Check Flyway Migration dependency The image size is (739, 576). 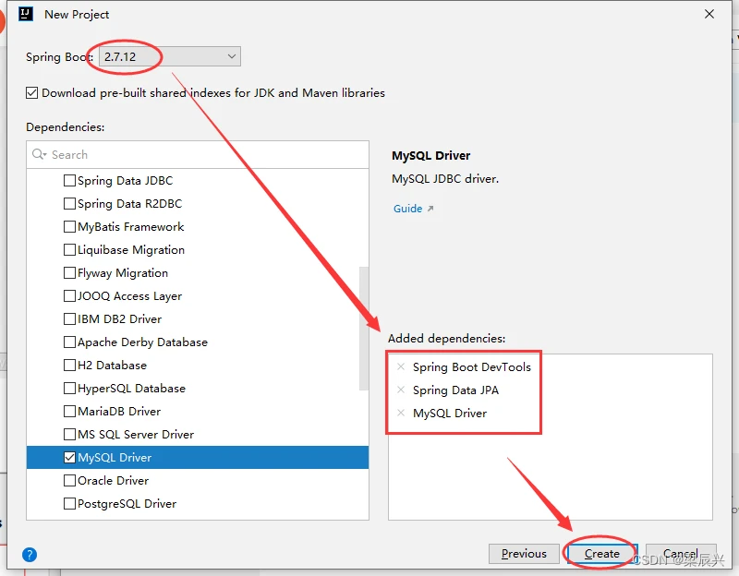[69, 272]
